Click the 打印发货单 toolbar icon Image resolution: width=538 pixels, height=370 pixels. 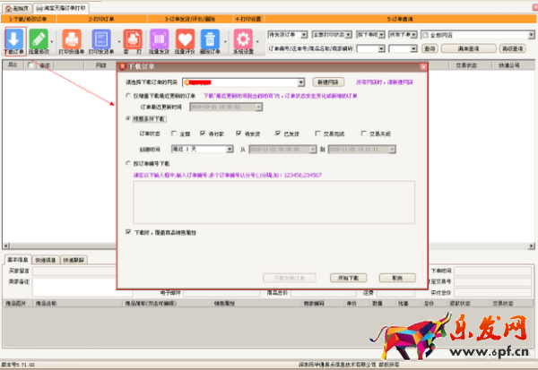pos(101,39)
